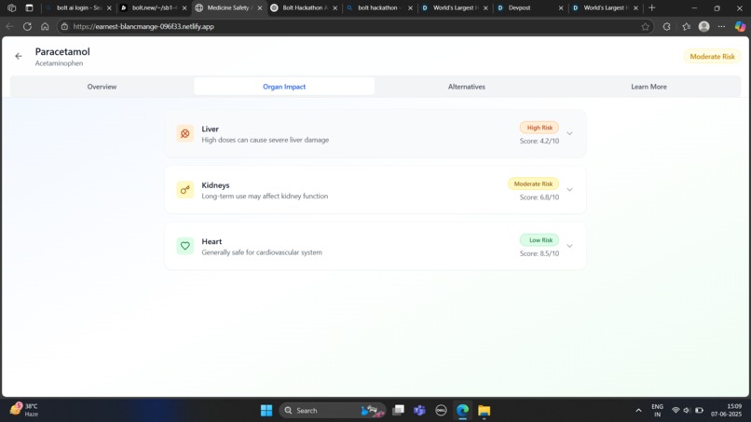Click the Liver score 4.2/10 text
Viewport: 751px width, 422px height.
pos(539,141)
